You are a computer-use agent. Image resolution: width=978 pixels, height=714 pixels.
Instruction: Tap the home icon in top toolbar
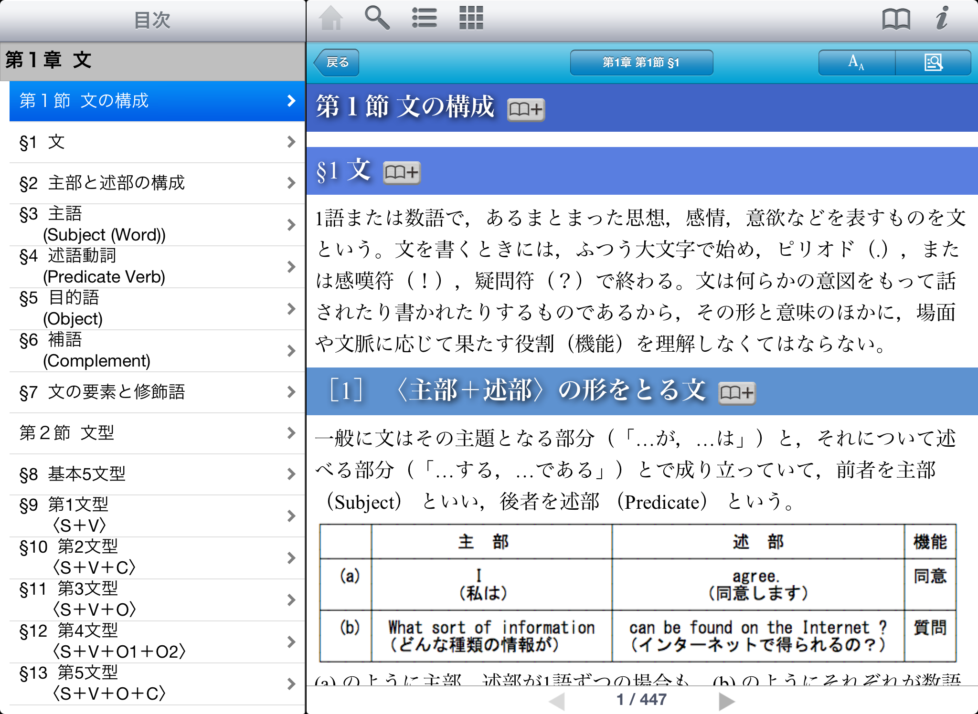[331, 19]
